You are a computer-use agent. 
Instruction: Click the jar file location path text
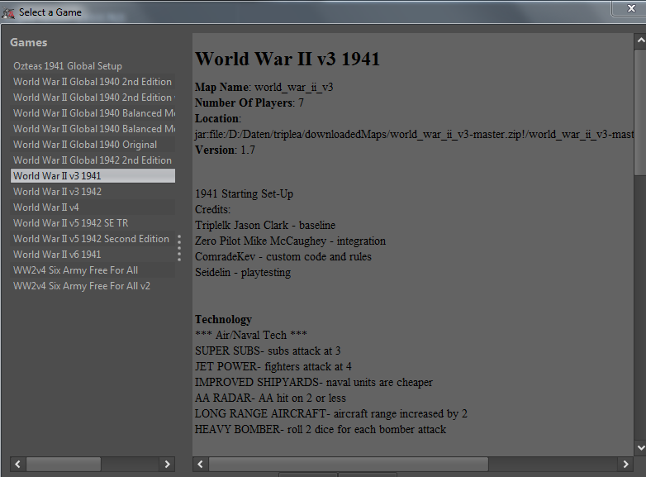click(414, 135)
